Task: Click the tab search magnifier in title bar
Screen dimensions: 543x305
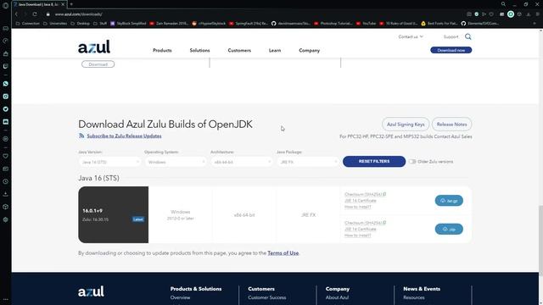Action: 503,4
